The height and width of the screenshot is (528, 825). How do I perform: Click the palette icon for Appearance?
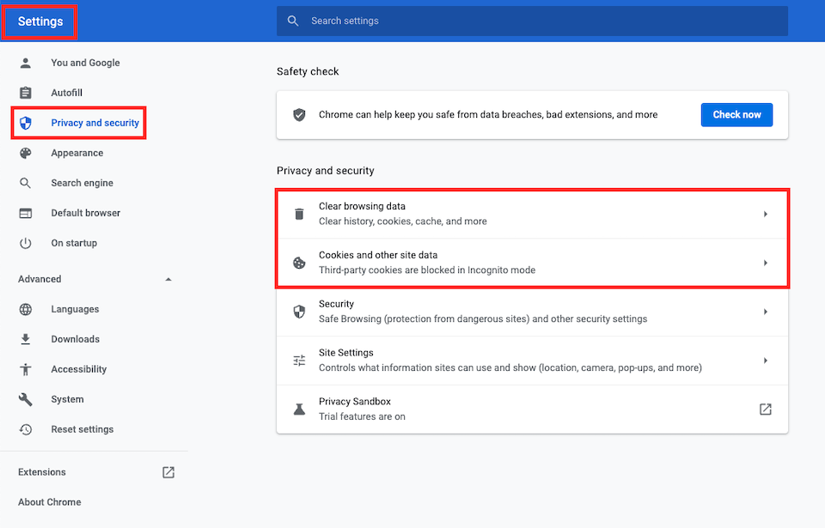pos(26,153)
